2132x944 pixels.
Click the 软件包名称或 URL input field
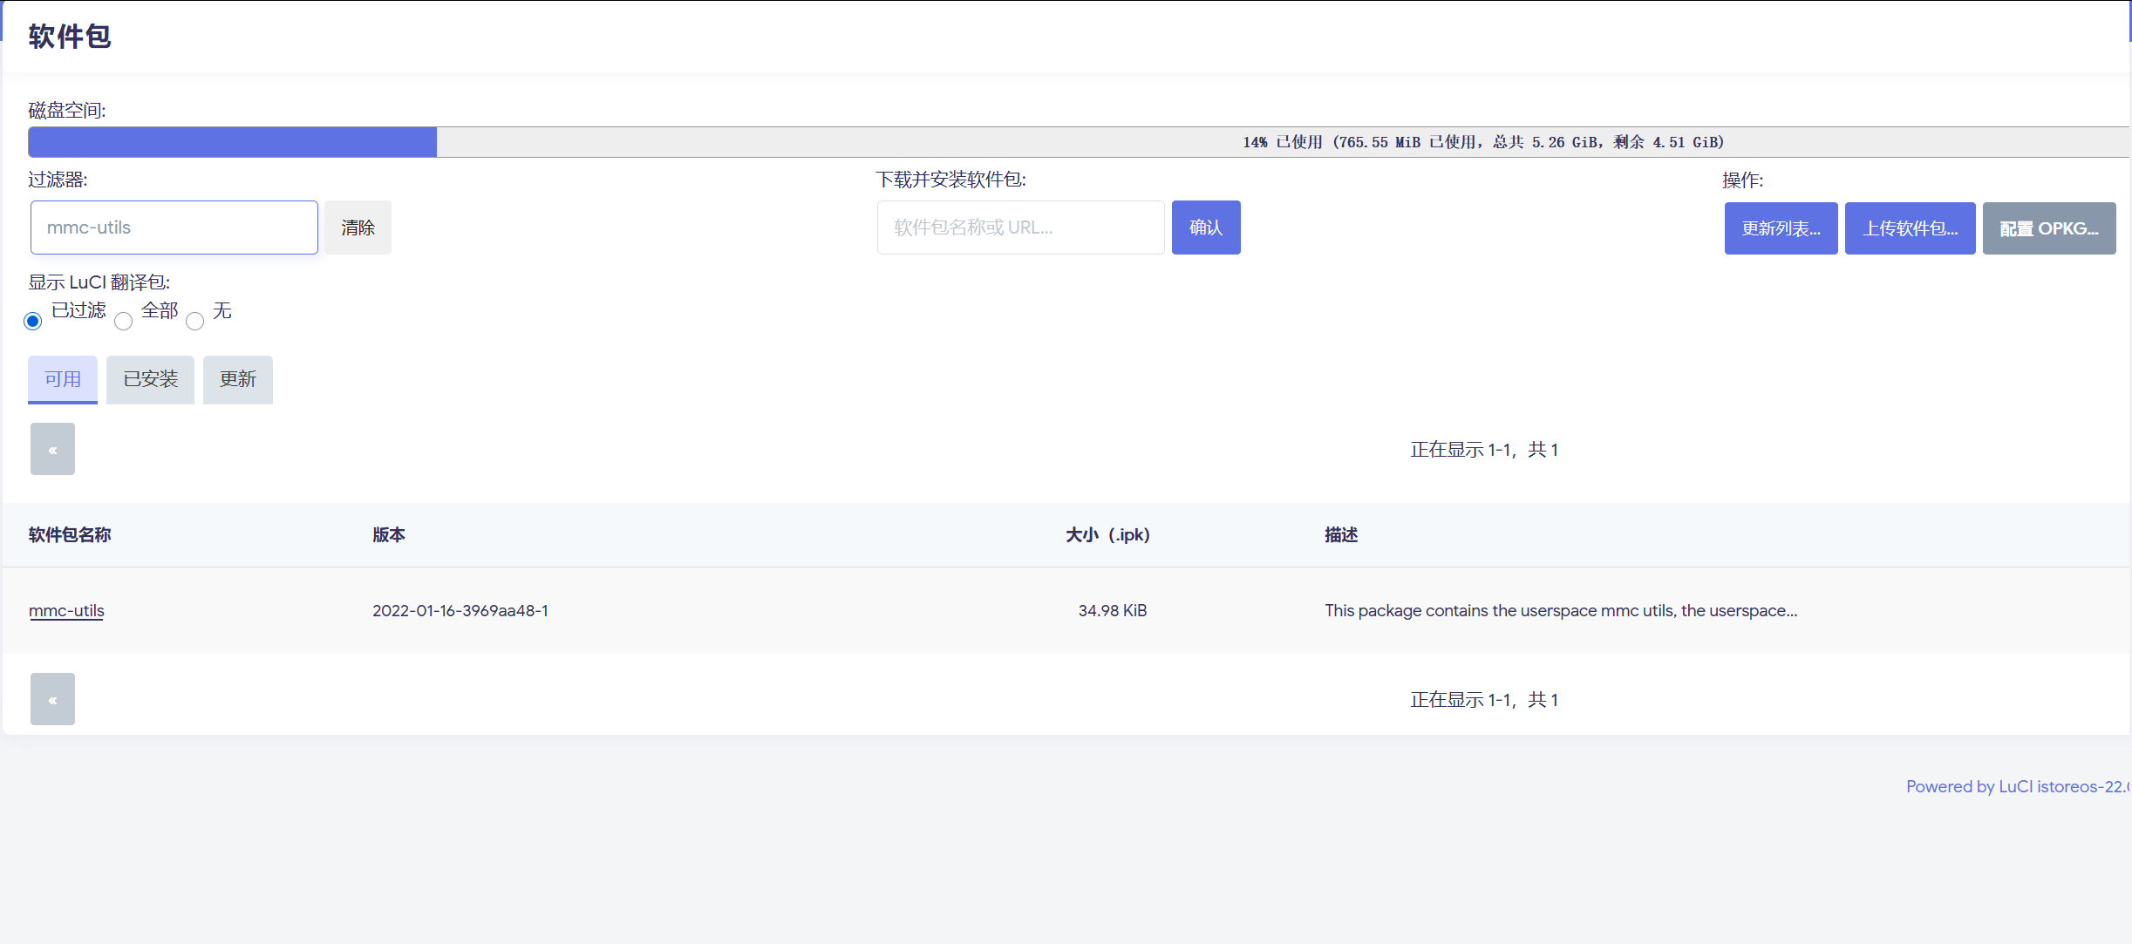pos(1020,227)
